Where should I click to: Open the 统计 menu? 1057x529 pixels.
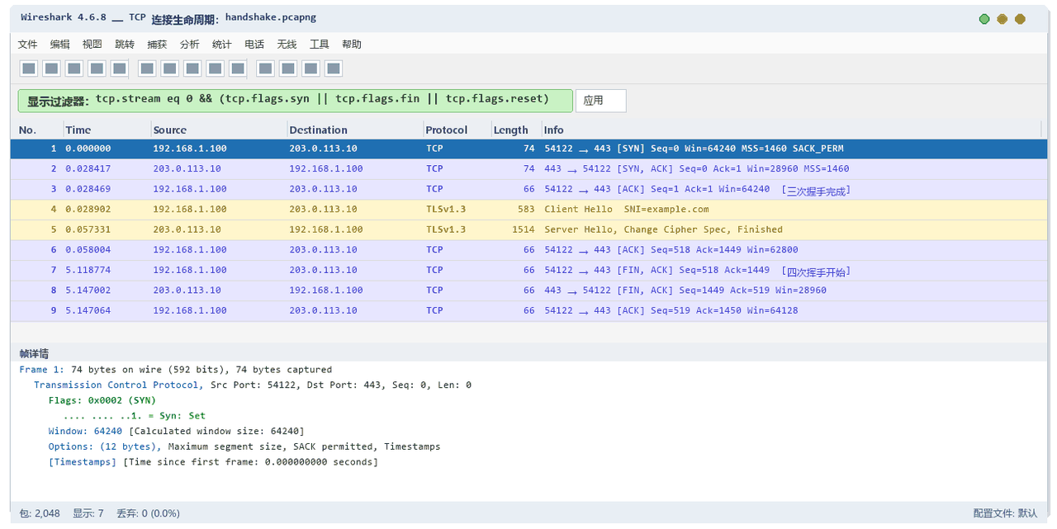[x=222, y=45]
